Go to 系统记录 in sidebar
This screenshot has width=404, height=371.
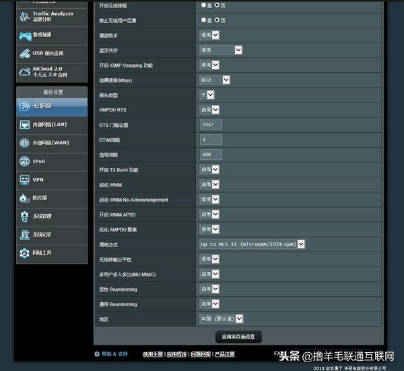(x=52, y=235)
